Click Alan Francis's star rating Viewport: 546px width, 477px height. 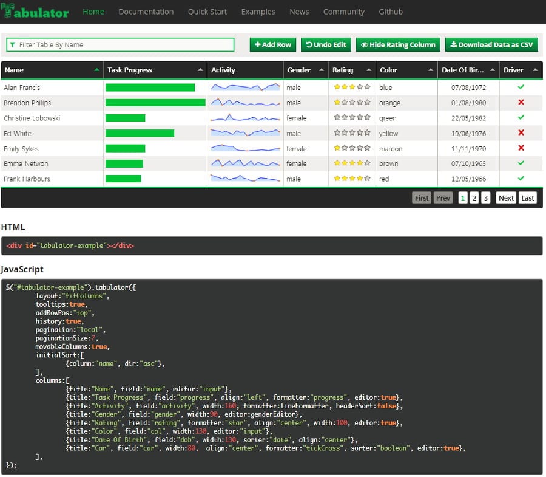pyautogui.click(x=352, y=88)
